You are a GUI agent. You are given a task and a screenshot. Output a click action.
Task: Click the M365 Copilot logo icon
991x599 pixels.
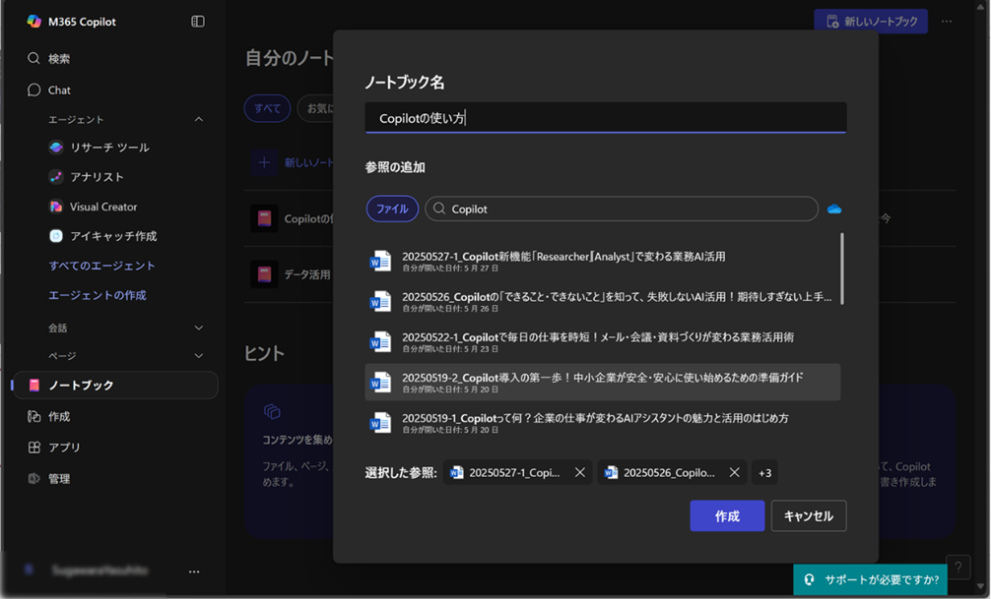[34, 22]
